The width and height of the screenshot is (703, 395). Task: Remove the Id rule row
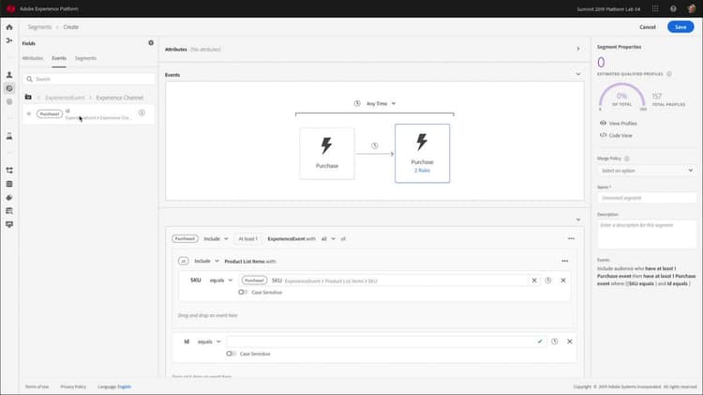pyautogui.click(x=570, y=342)
